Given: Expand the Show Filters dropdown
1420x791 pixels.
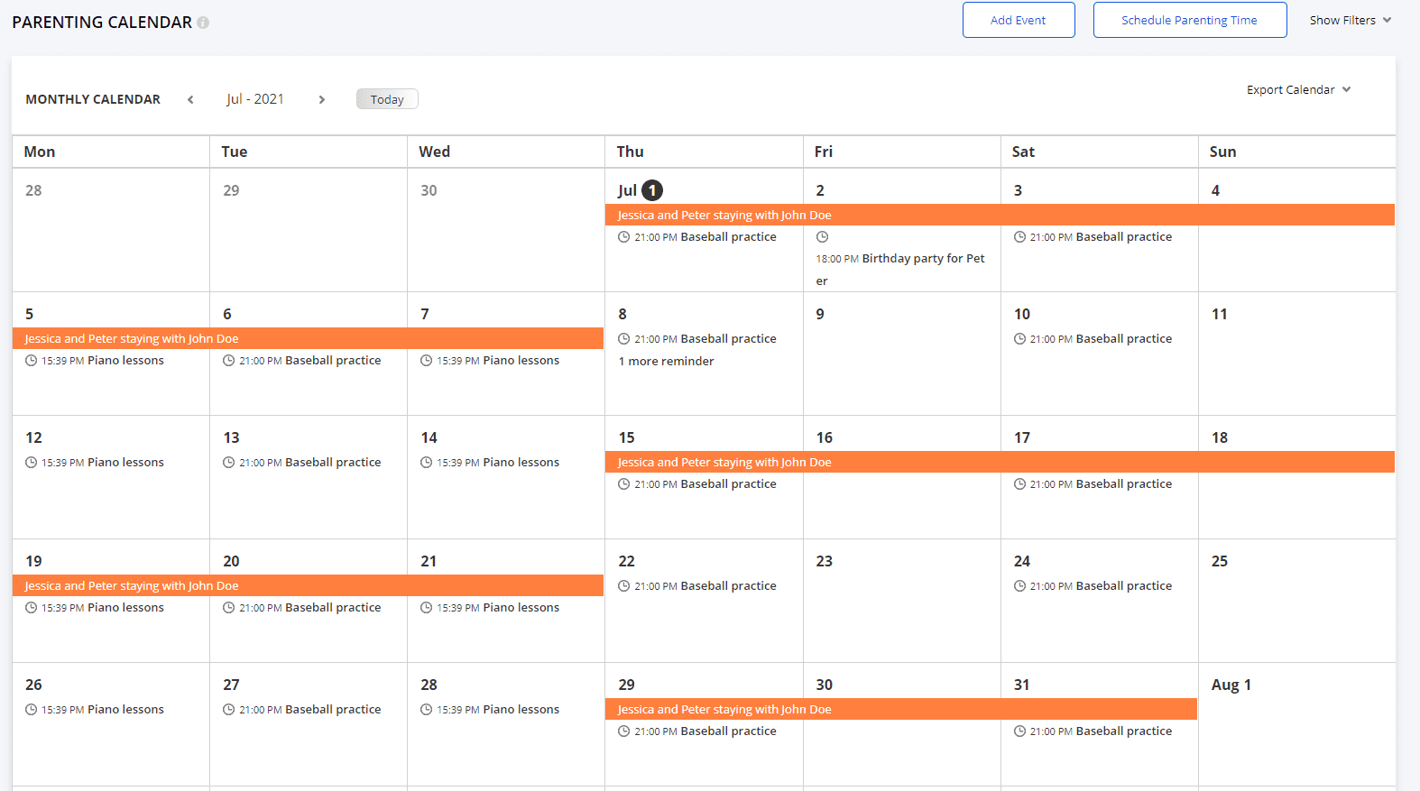Looking at the screenshot, I should click(1350, 21).
